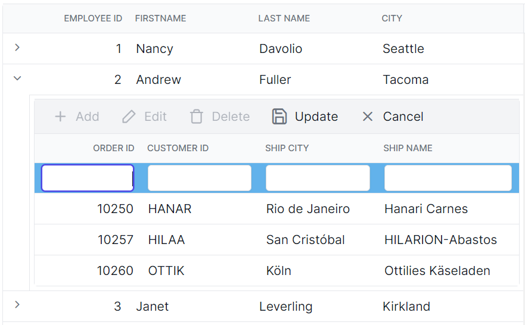Expand Nancy Davolio's row chevron

17,48
